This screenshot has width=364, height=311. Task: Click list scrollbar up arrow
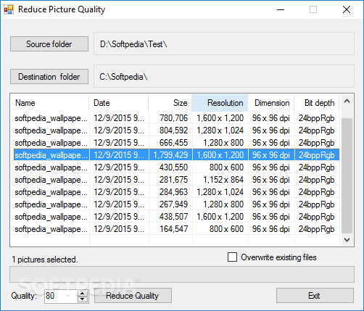tap(347, 101)
